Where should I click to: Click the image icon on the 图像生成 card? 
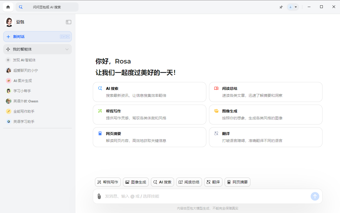[216, 111]
